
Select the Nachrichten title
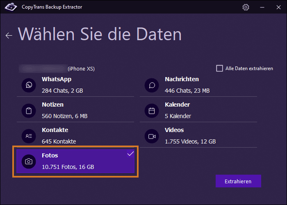(x=182, y=79)
